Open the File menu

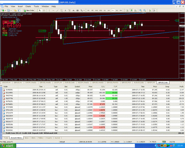click(6, 7)
